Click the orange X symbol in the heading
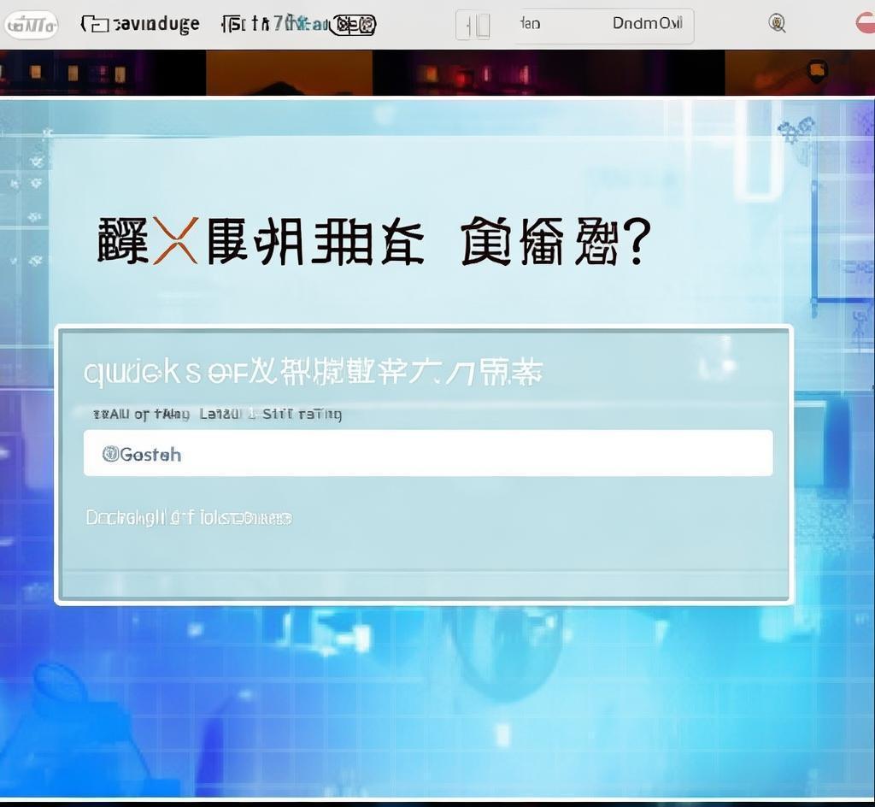Screen dimensions: 875x807 click(x=174, y=241)
